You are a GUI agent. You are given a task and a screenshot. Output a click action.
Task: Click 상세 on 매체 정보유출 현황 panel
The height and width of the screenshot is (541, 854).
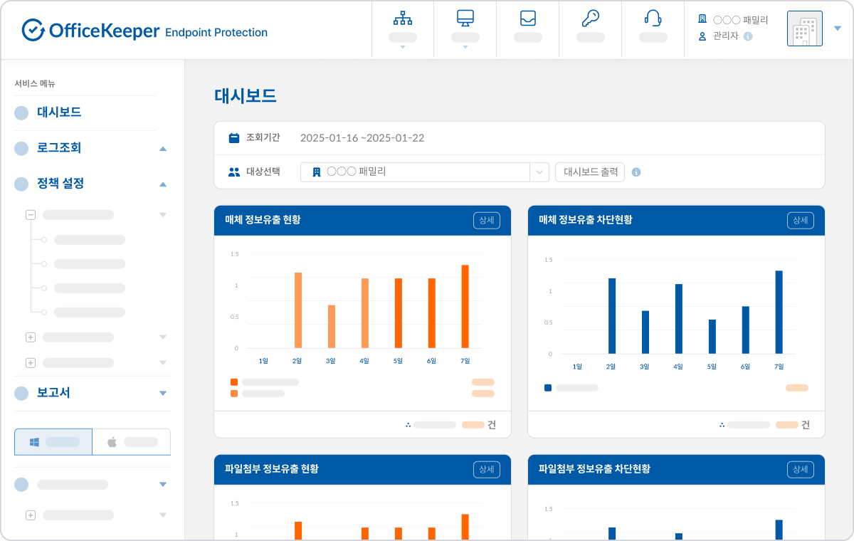(487, 221)
